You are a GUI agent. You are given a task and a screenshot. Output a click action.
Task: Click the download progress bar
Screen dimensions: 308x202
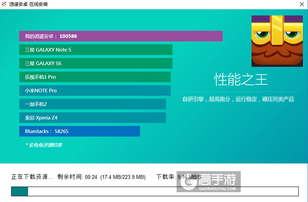pyautogui.click(x=155, y=191)
